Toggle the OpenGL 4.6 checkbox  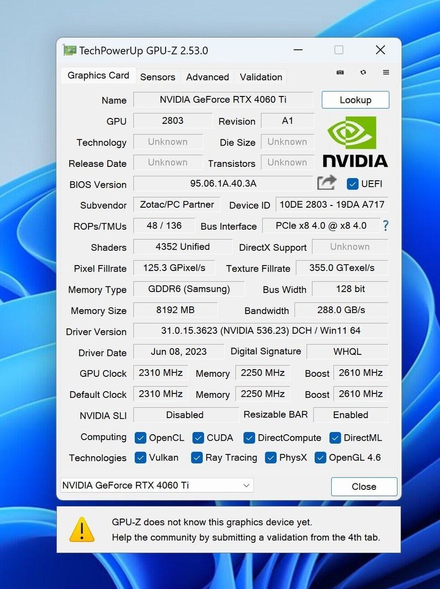pyautogui.click(x=320, y=458)
